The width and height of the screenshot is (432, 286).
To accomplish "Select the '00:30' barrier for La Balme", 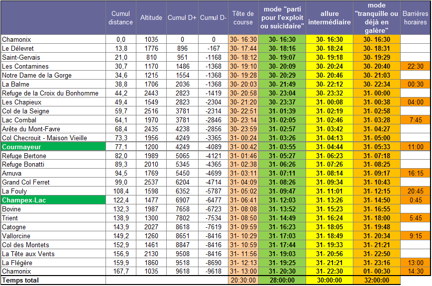I will [x=415, y=84].
